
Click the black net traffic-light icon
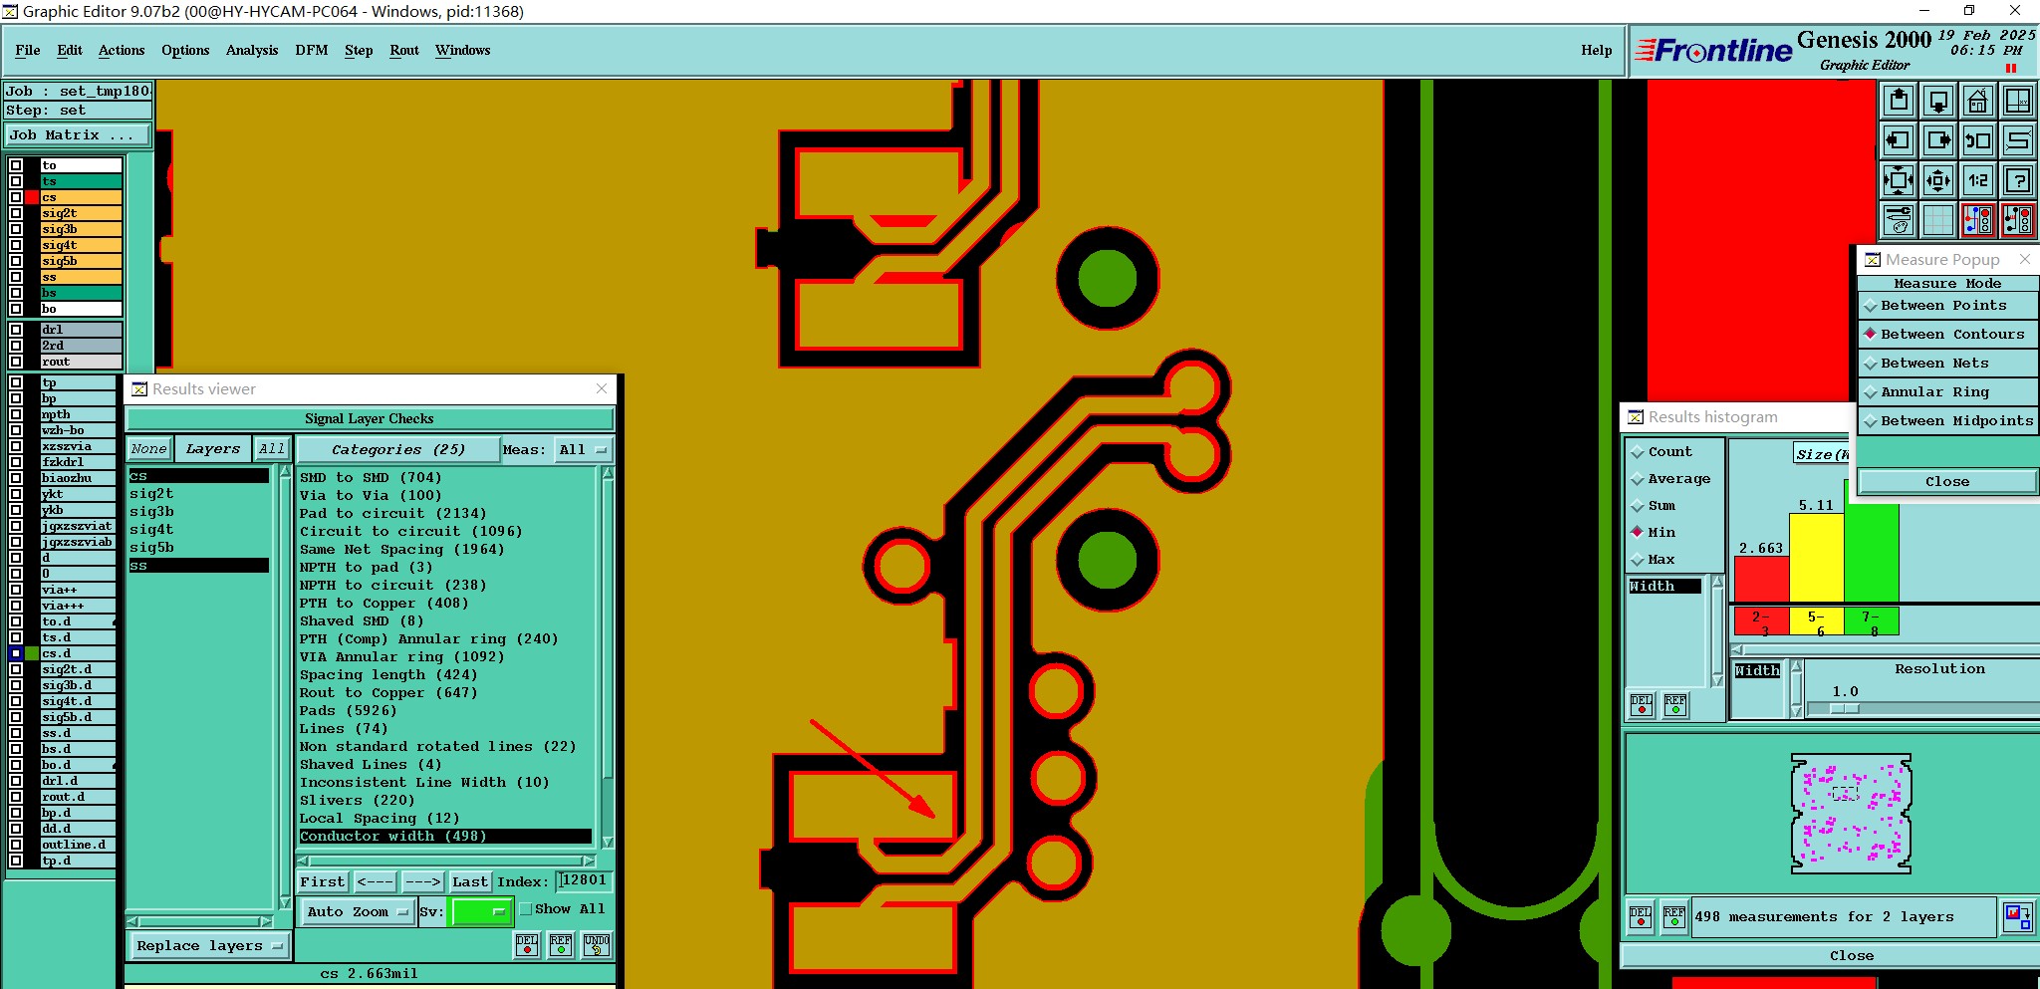(x=2018, y=220)
